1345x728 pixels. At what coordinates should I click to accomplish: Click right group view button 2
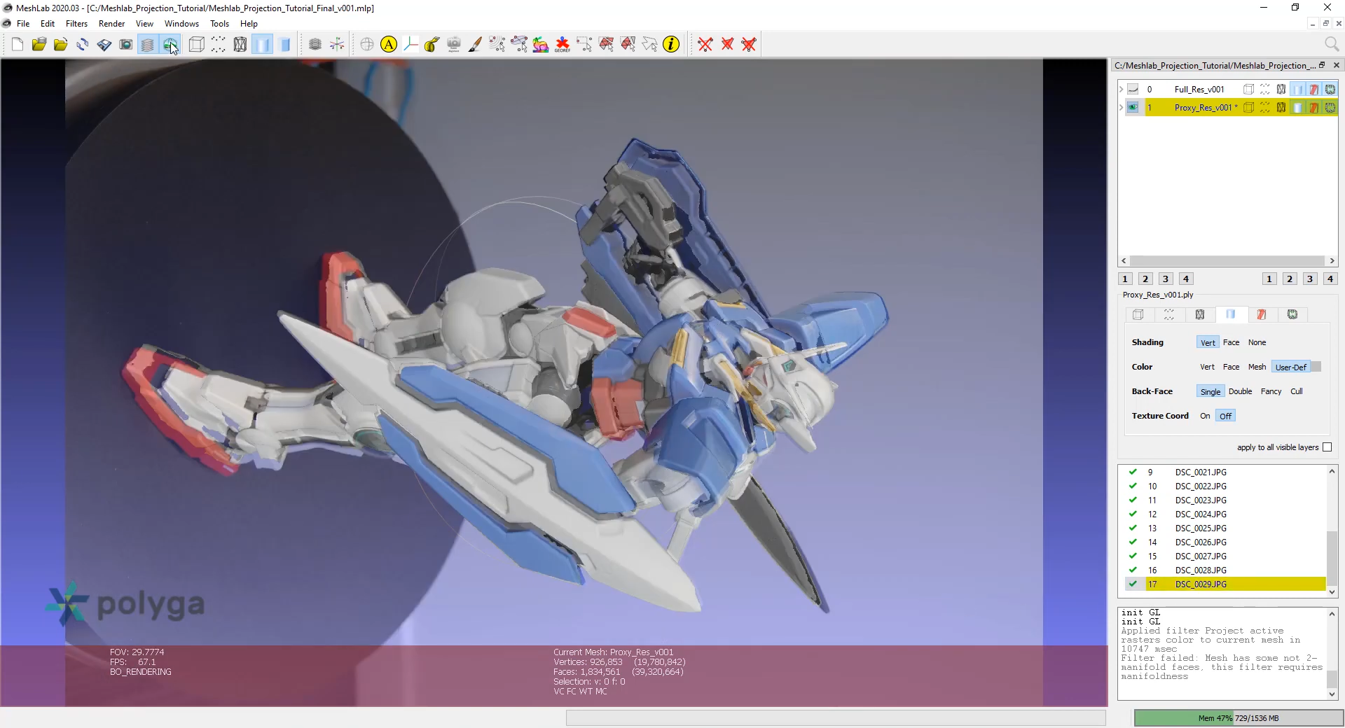[x=1290, y=279]
